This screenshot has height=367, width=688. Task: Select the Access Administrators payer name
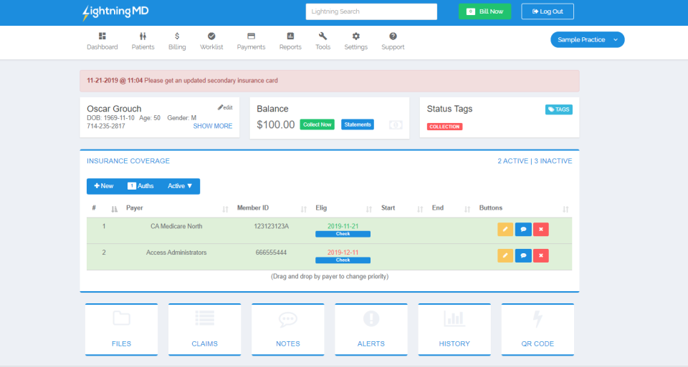pyautogui.click(x=176, y=253)
